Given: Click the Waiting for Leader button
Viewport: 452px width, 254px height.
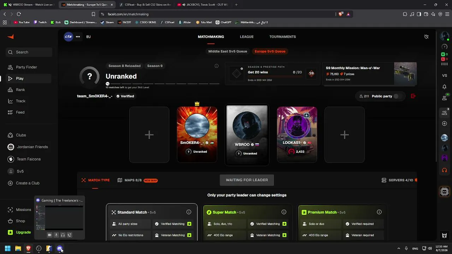Looking at the screenshot, I should coord(247,180).
